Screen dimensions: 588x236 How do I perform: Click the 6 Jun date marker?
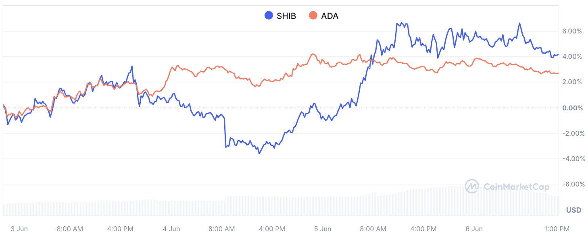tap(474, 229)
